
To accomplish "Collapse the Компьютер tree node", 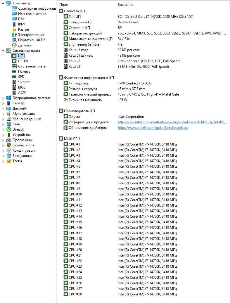I will (3, 3).
